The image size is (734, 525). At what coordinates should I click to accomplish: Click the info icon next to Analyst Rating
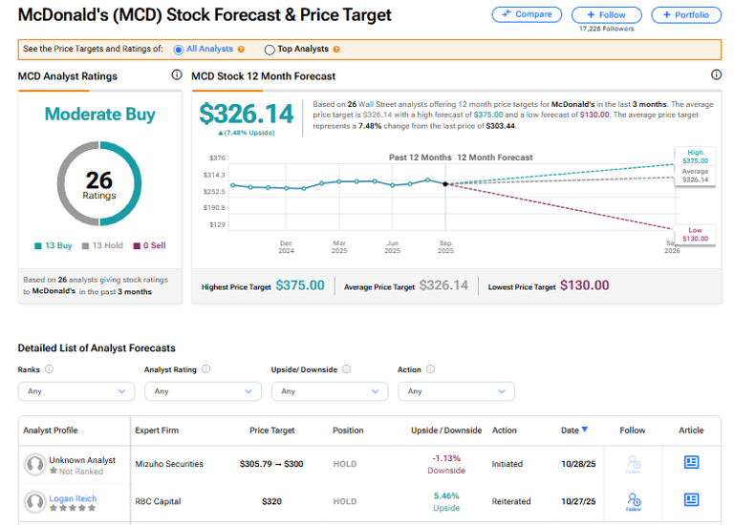tap(205, 369)
